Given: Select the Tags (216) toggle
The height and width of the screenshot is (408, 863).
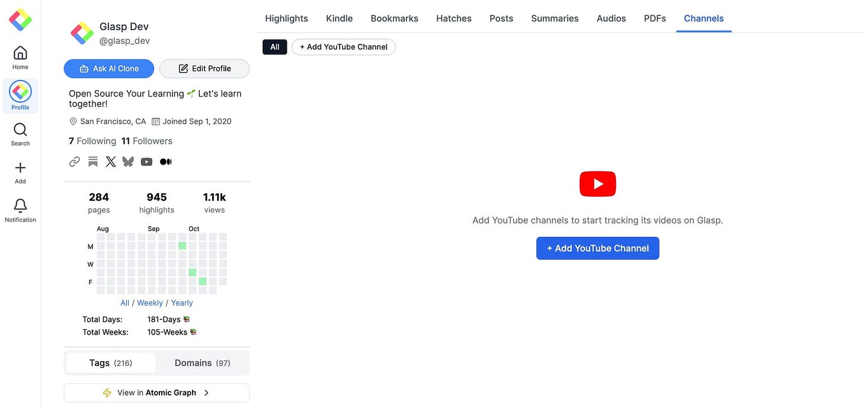Looking at the screenshot, I should [111, 363].
